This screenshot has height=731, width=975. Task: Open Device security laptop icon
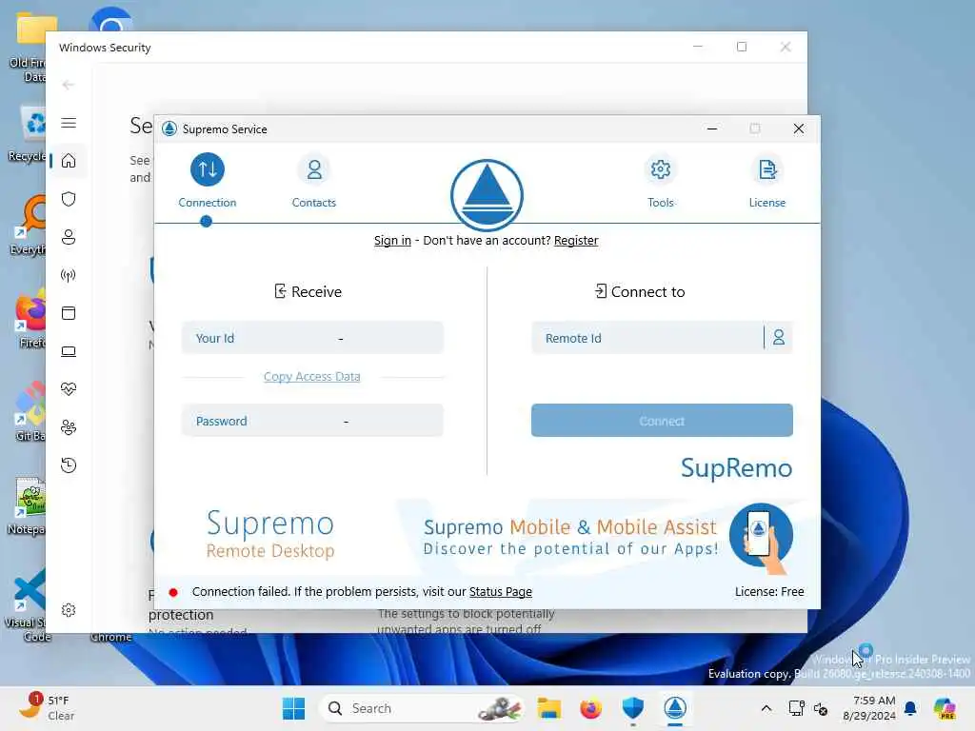pos(69,351)
